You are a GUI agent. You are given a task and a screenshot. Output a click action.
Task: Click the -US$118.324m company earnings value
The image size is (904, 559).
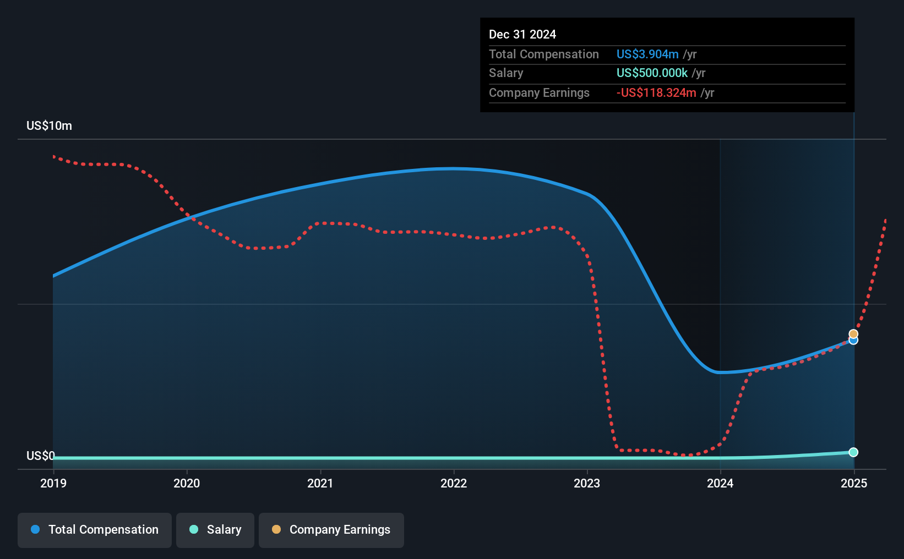coord(656,92)
